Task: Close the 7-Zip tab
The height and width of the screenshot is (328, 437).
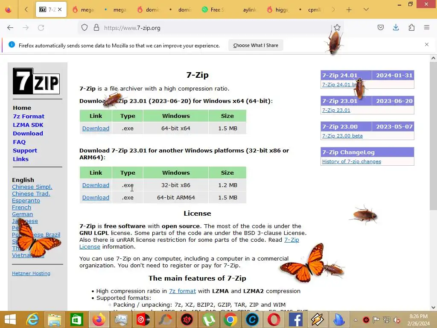Action: point(60,9)
